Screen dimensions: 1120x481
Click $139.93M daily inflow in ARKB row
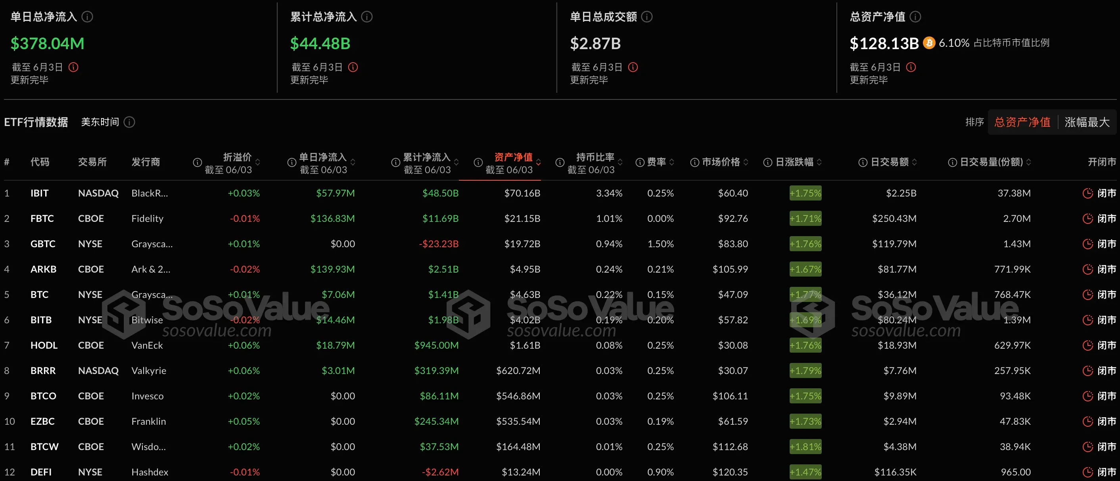[332, 269]
